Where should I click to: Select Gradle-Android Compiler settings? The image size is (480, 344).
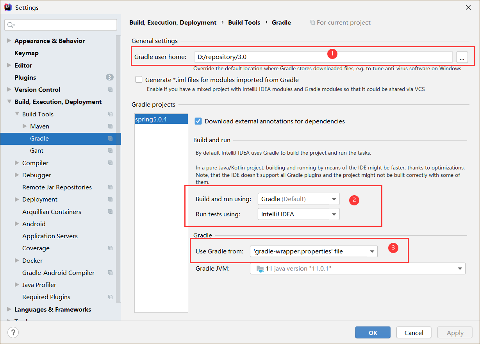(59, 273)
